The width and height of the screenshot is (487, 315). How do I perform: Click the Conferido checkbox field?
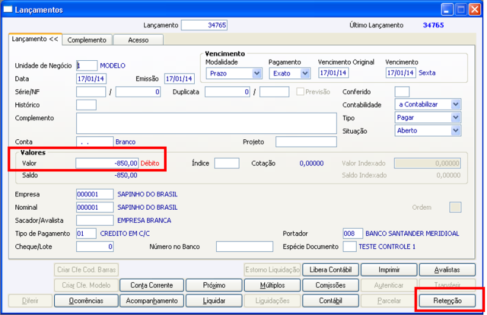tap(402, 92)
